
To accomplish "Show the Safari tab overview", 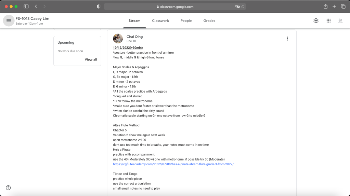I will click(x=343, y=6).
